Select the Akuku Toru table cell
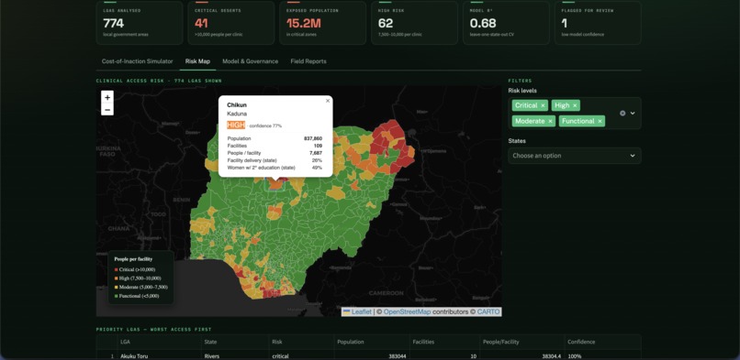This screenshot has width=740, height=360. 159,356
